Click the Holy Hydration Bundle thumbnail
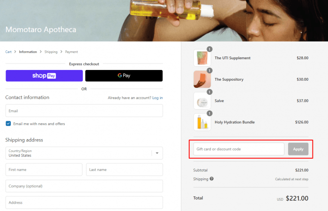 tap(202, 122)
